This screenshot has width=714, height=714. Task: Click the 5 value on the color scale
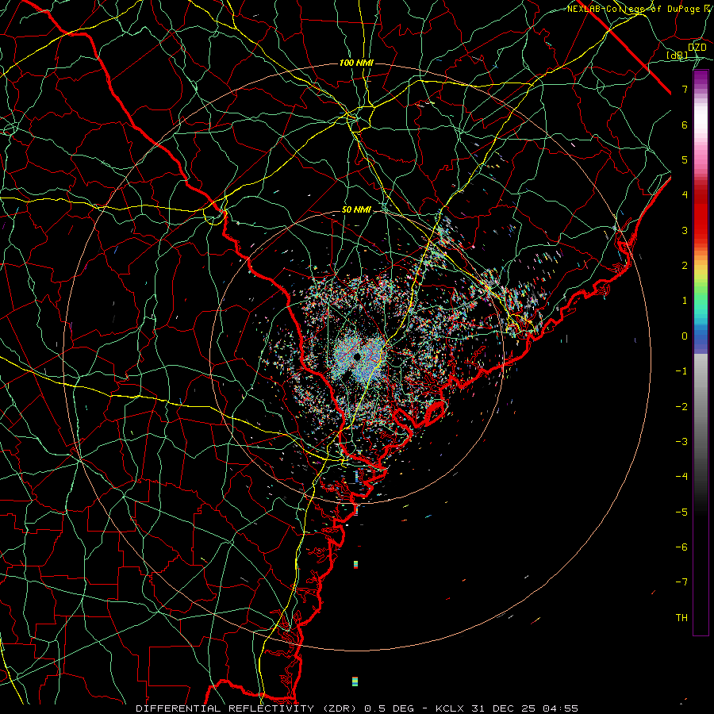[x=685, y=159]
